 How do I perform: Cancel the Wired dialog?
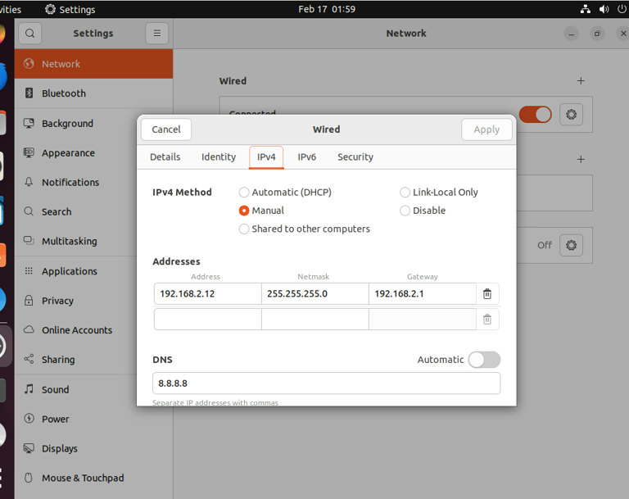pos(166,129)
